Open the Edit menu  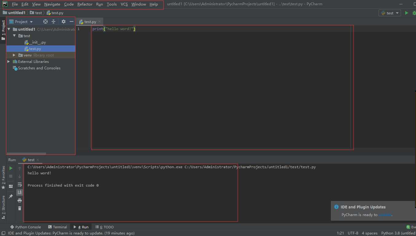[x=25, y=4]
